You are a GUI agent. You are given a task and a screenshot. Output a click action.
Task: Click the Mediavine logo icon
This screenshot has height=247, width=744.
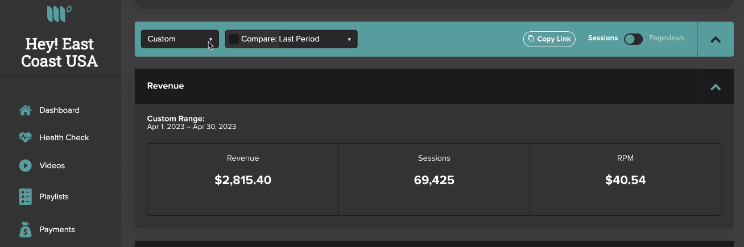click(x=59, y=14)
